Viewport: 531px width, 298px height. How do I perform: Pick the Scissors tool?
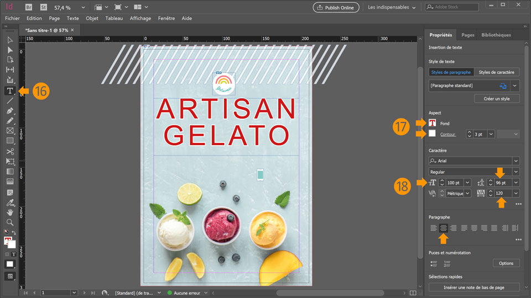10,151
